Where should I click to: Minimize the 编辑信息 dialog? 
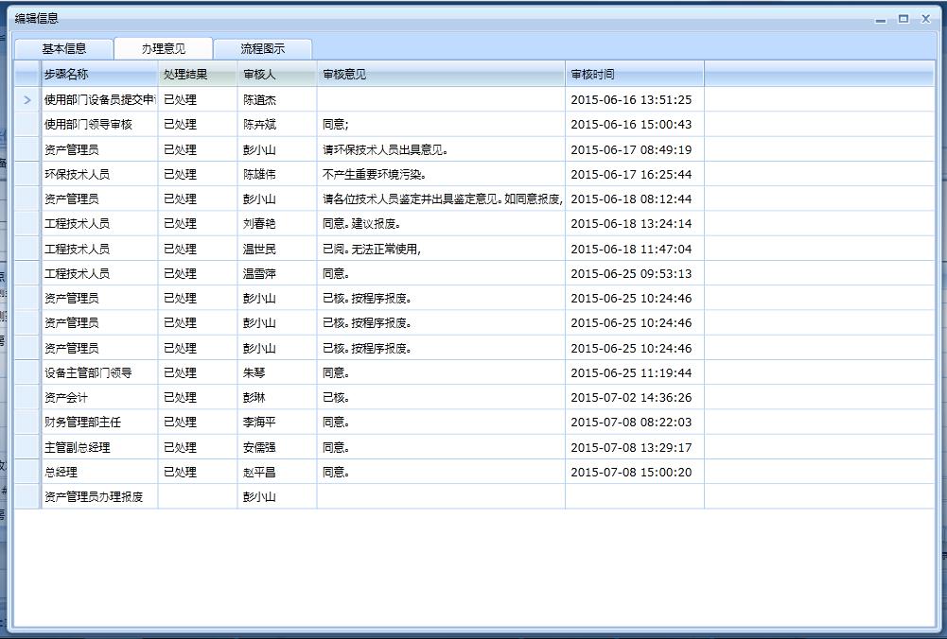(881, 19)
